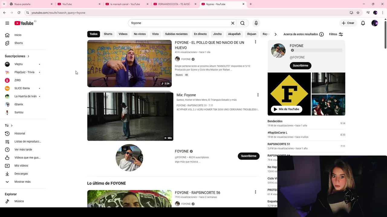The height and width of the screenshot is (217, 387).
Task: Open the Chrome tab search dropdown
Action: 4,4
